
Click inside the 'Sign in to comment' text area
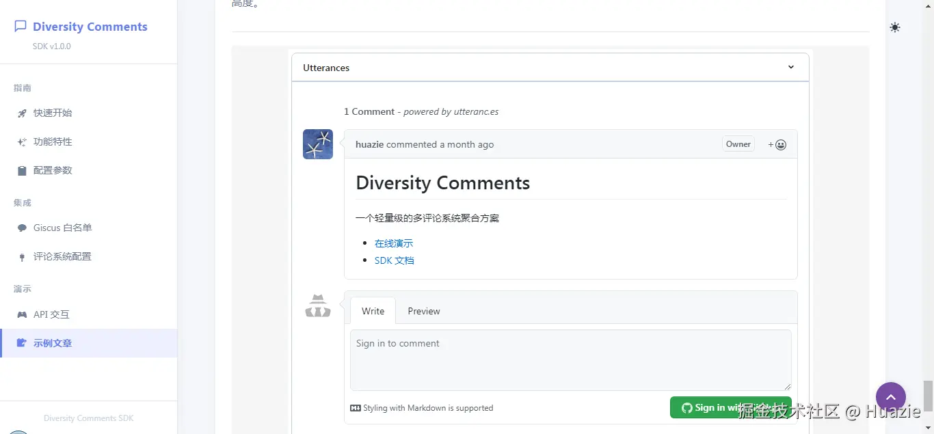click(571, 360)
